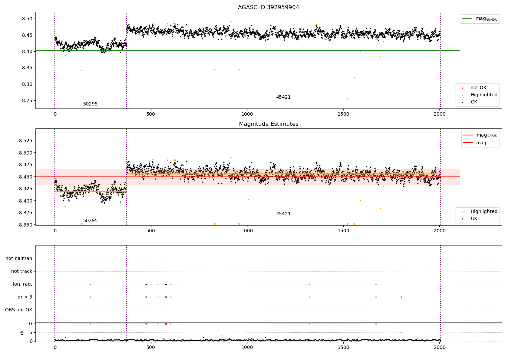This screenshot has height=355, width=507.
Task: Select the "Ion. rad." row label
Action: click(x=23, y=284)
